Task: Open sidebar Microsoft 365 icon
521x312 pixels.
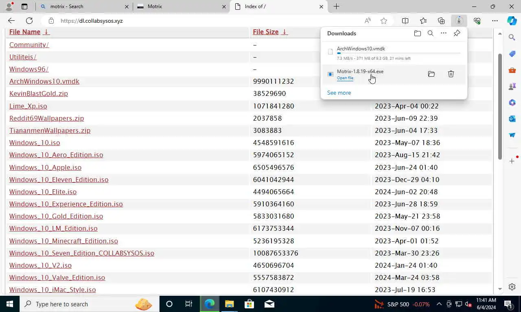Action: (512, 102)
